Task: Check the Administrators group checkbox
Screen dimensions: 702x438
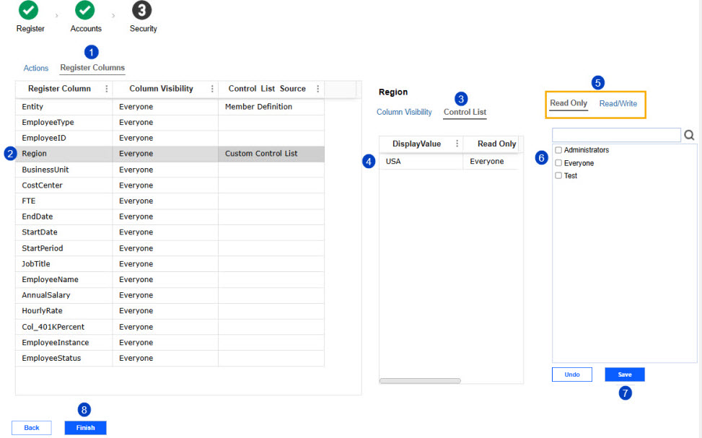Action: pos(558,150)
